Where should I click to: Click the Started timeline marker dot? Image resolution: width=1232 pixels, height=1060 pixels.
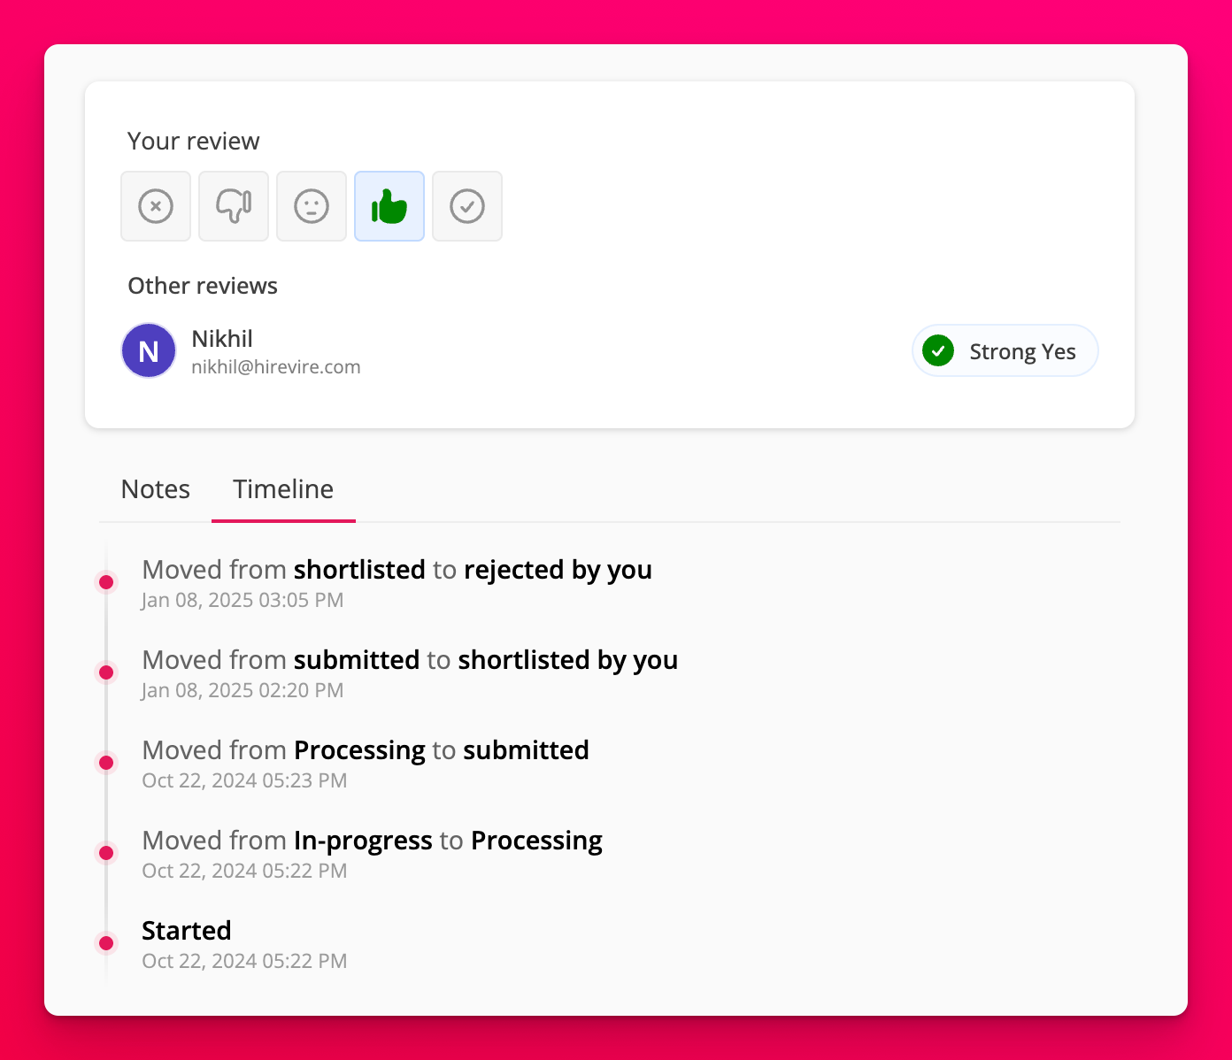coord(106,943)
